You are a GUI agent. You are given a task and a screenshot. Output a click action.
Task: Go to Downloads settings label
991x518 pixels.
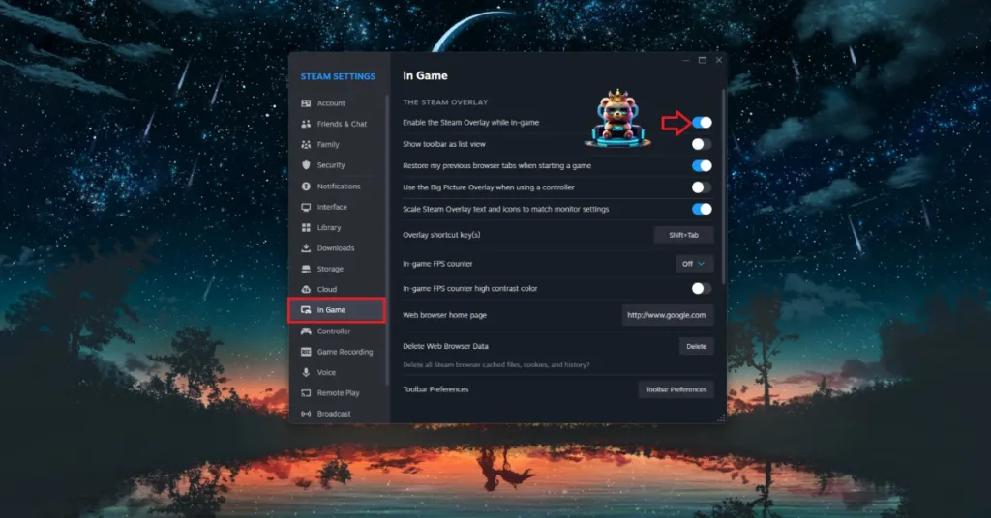pos(336,248)
